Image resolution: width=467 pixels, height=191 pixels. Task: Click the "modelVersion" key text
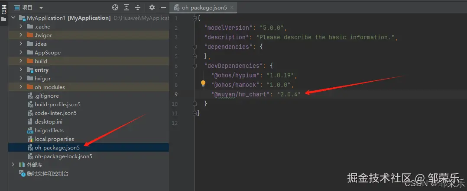[228, 28]
